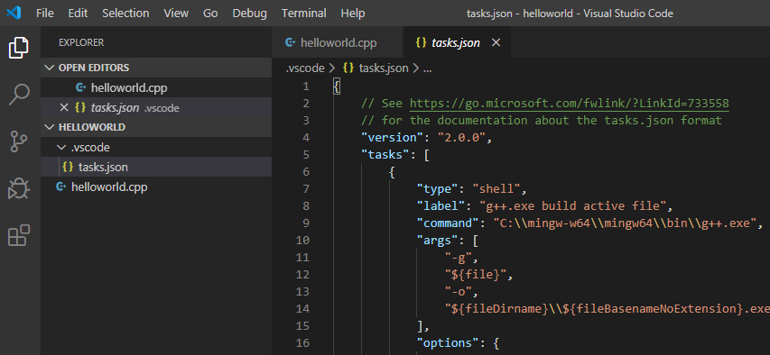
Task: Open helloworld.cpp in HELLOWORLD tree
Action: [156, 187]
